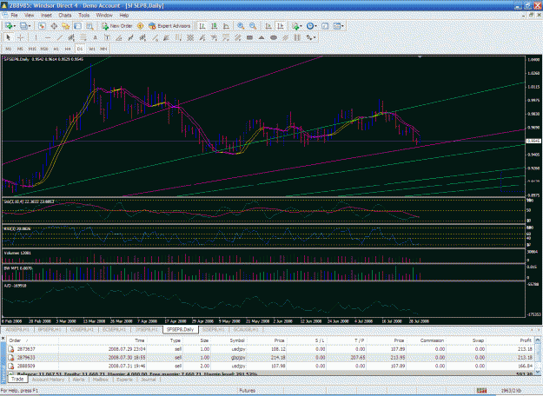Open the Mailbox terminal tab
This screenshot has height=396, width=543.
click(101, 379)
